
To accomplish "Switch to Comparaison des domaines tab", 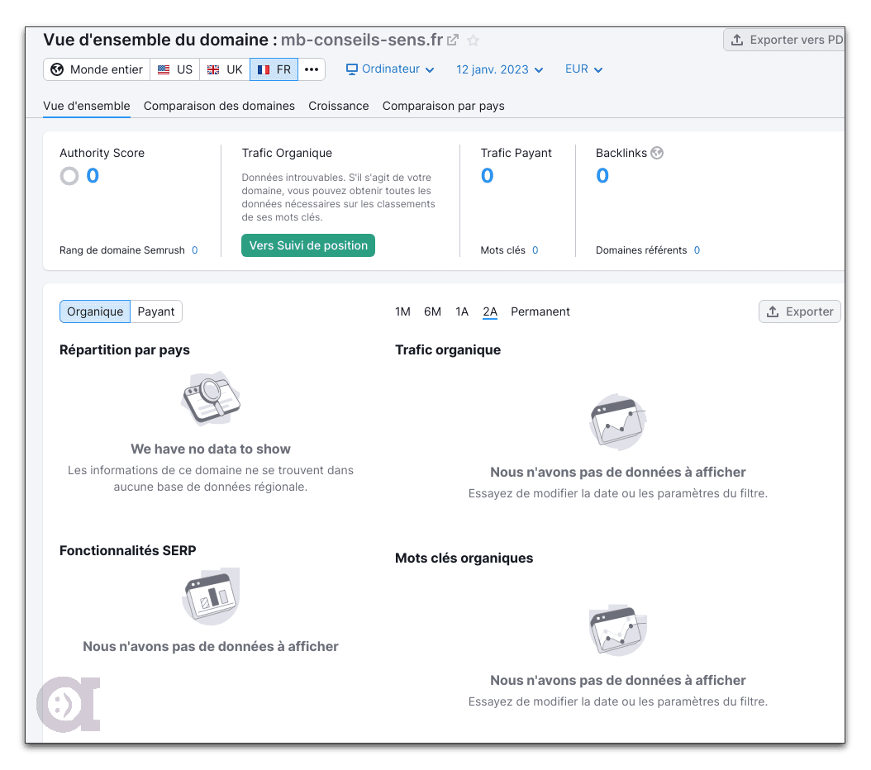I will coord(219,106).
